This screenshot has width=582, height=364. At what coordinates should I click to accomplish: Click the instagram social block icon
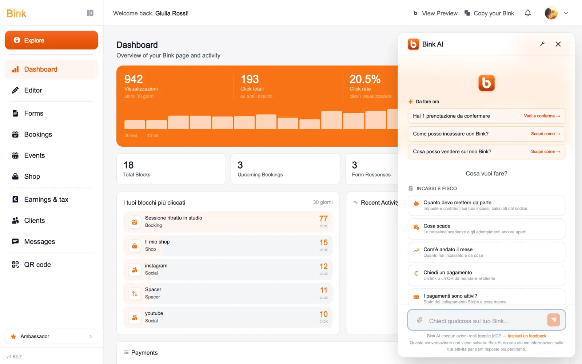click(135, 270)
